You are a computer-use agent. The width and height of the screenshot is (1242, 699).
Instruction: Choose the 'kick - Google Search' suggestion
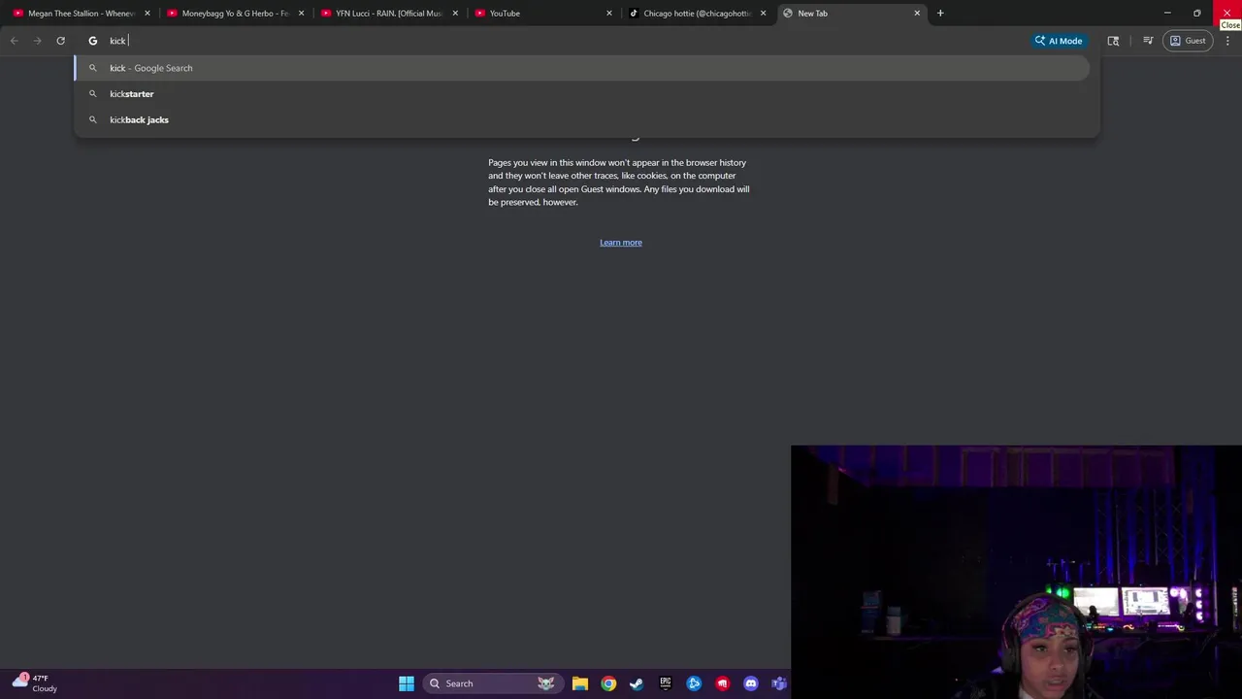[x=582, y=68]
